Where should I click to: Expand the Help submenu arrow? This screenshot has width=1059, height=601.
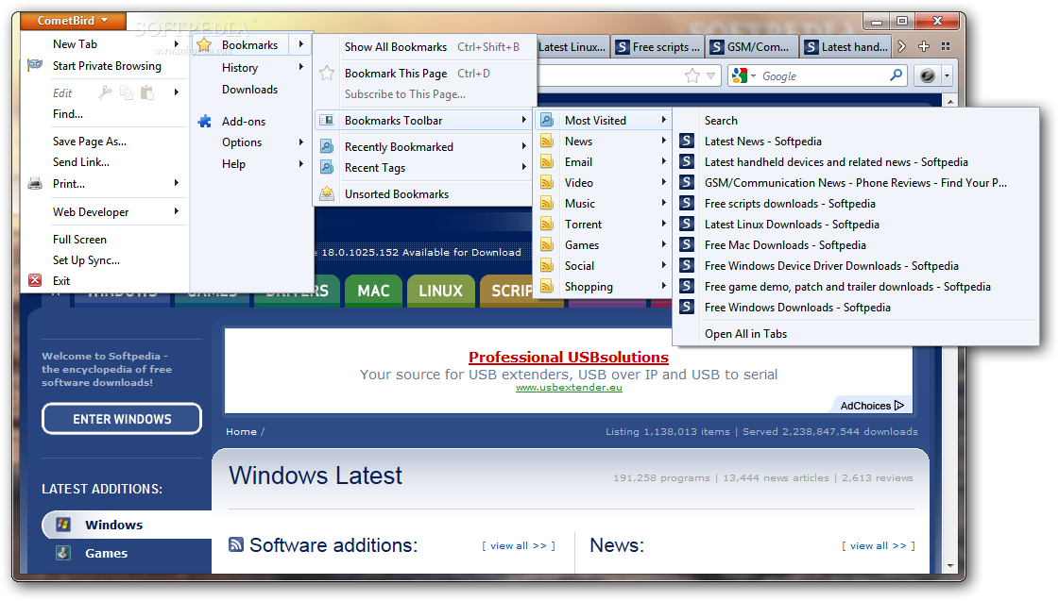click(x=300, y=163)
